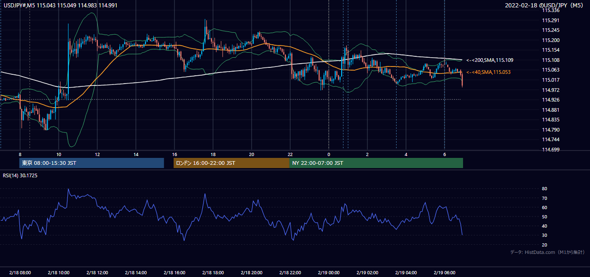The height and width of the screenshot is (277, 590).
Task: Click the 115.063 price axis label
Action: point(551,70)
